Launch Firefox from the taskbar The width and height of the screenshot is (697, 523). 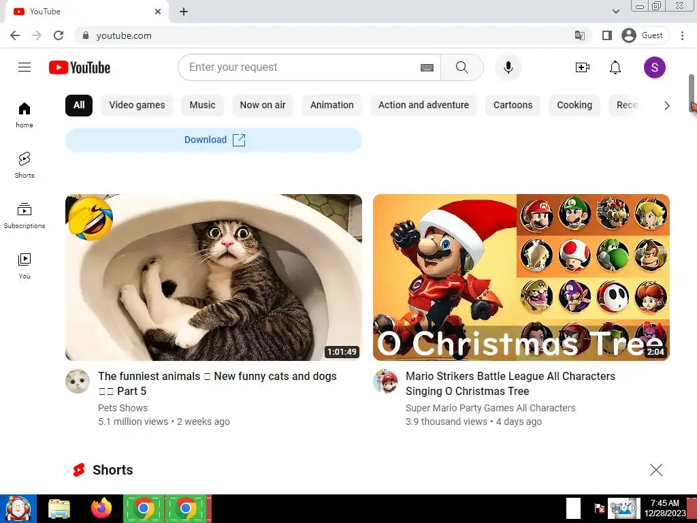point(101,509)
